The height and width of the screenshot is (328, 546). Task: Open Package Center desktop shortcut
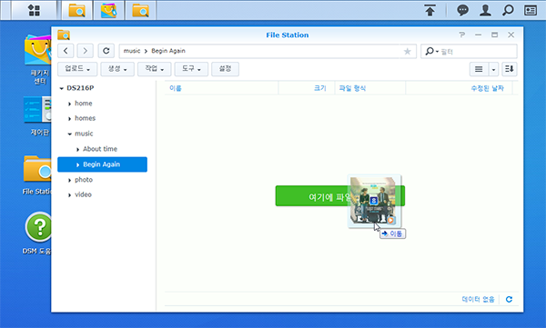[x=37, y=59]
